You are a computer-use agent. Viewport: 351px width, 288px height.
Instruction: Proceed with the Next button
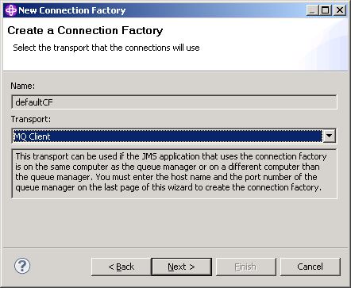(x=182, y=267)
